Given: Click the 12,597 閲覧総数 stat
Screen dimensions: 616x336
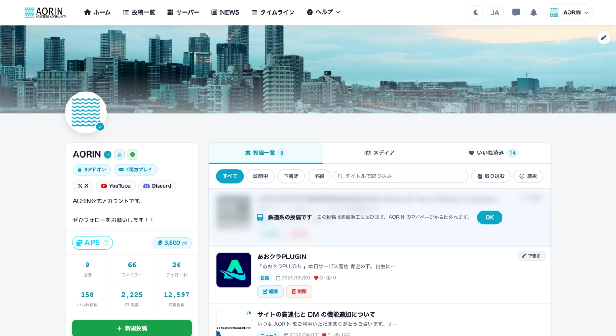Looking at the screenshot, I should (x=176, y=299).
